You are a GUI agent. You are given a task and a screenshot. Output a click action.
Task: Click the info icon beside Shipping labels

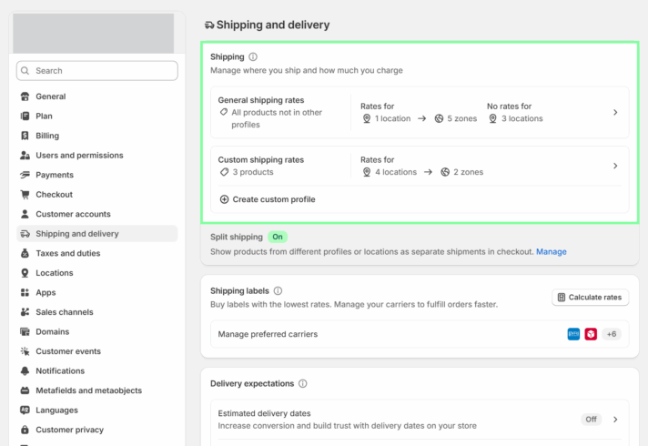278,291
